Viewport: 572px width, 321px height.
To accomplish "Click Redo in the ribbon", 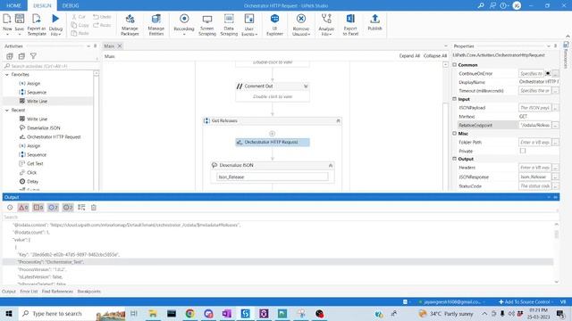I will [x=102, y=25].
